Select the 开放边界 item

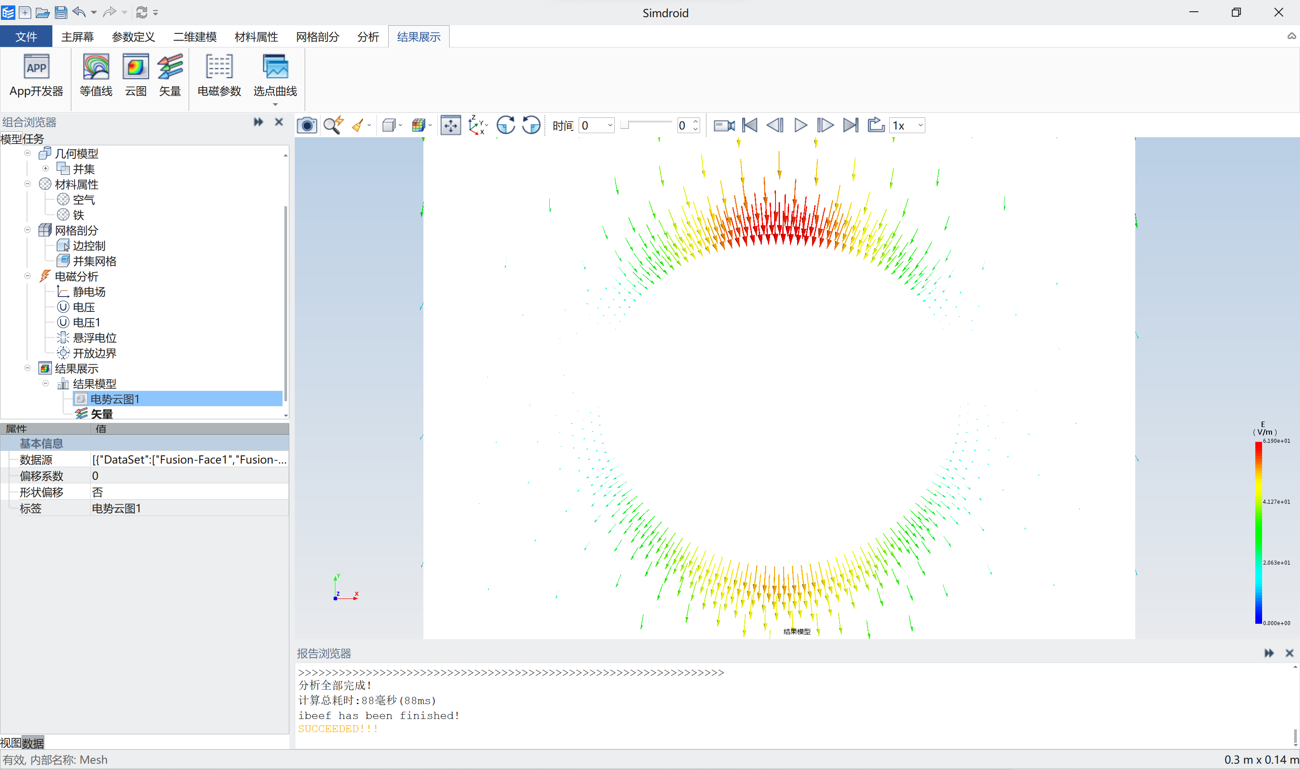click(94, 353)
